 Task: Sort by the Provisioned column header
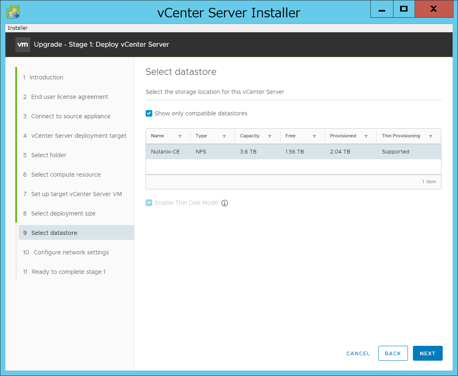[x=343, y=136]
